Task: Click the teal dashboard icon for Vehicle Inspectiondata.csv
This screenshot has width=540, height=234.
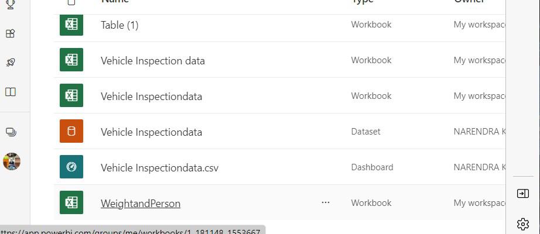Action: point(71,167)
